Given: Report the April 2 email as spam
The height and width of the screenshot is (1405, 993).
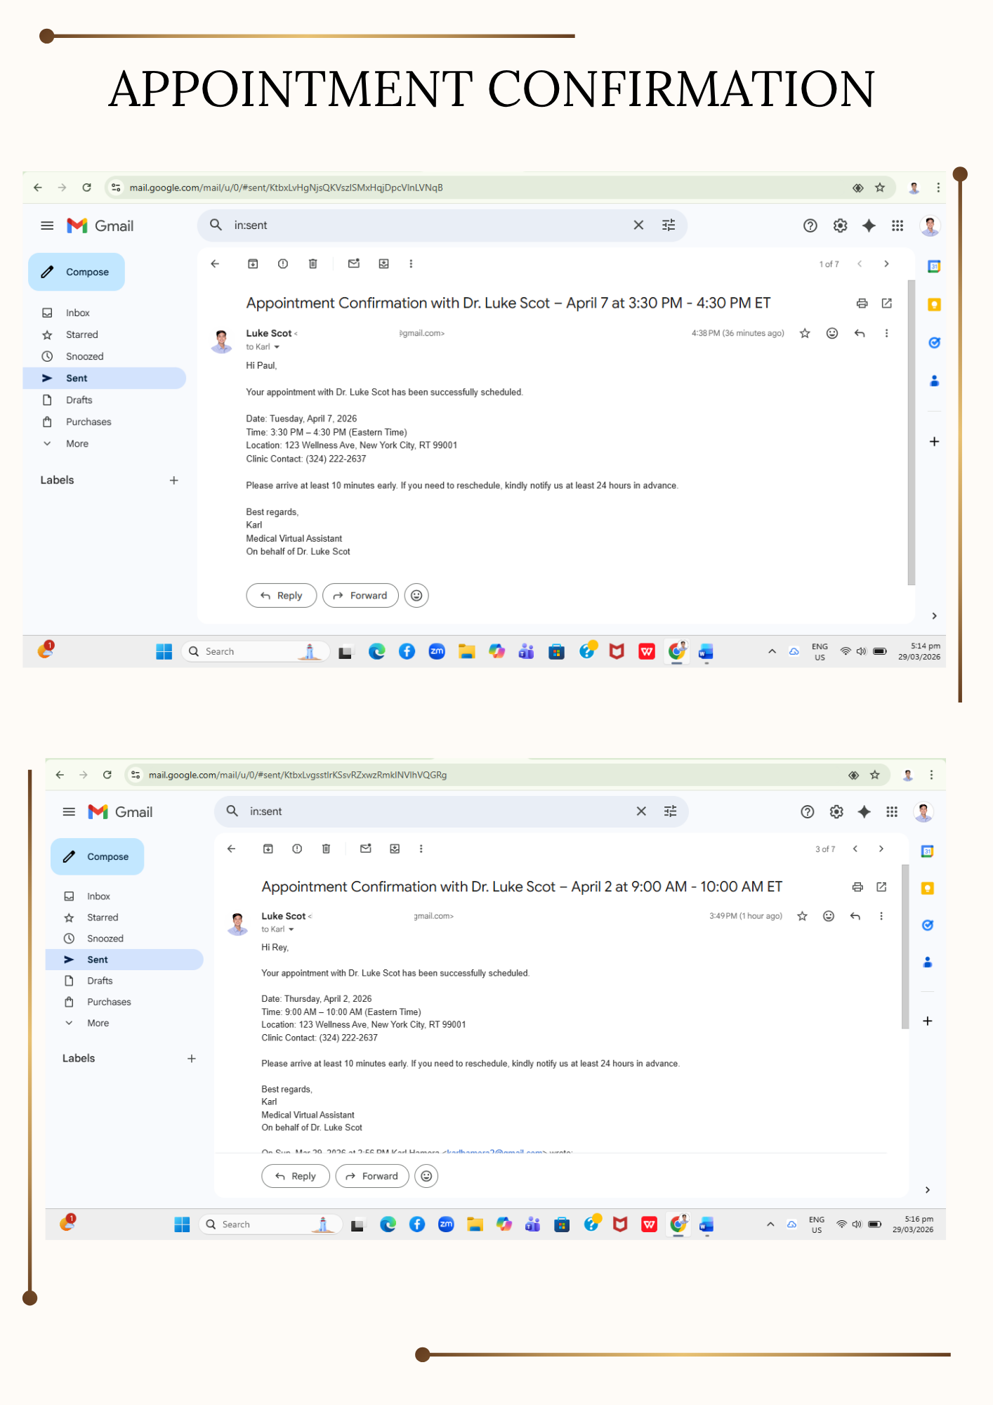Looking at the screenshot, I should click(297, 849).
